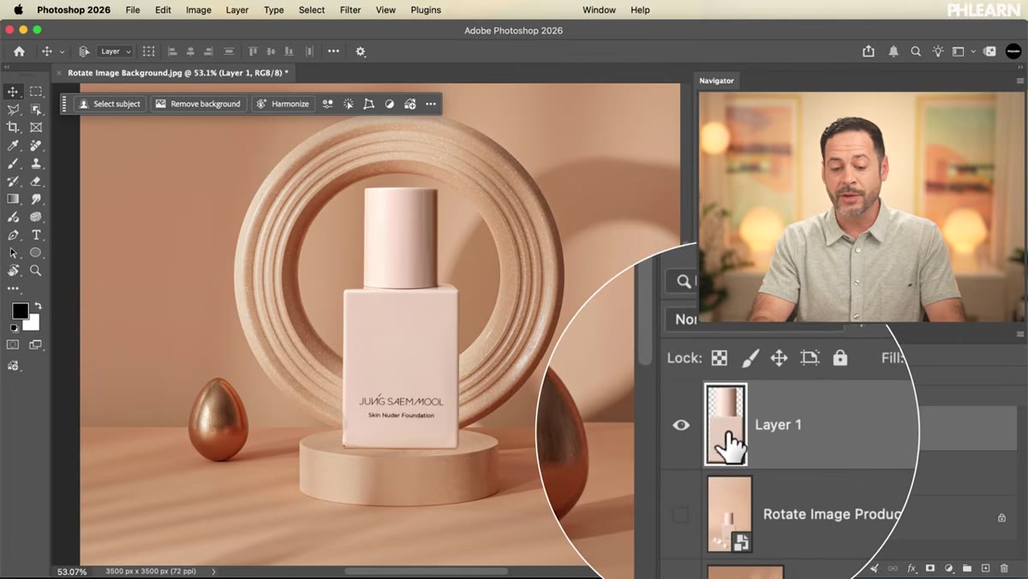Open more options in contextual task bar
This screenshot has height=579, width=1028.
[x=431, y=104]
